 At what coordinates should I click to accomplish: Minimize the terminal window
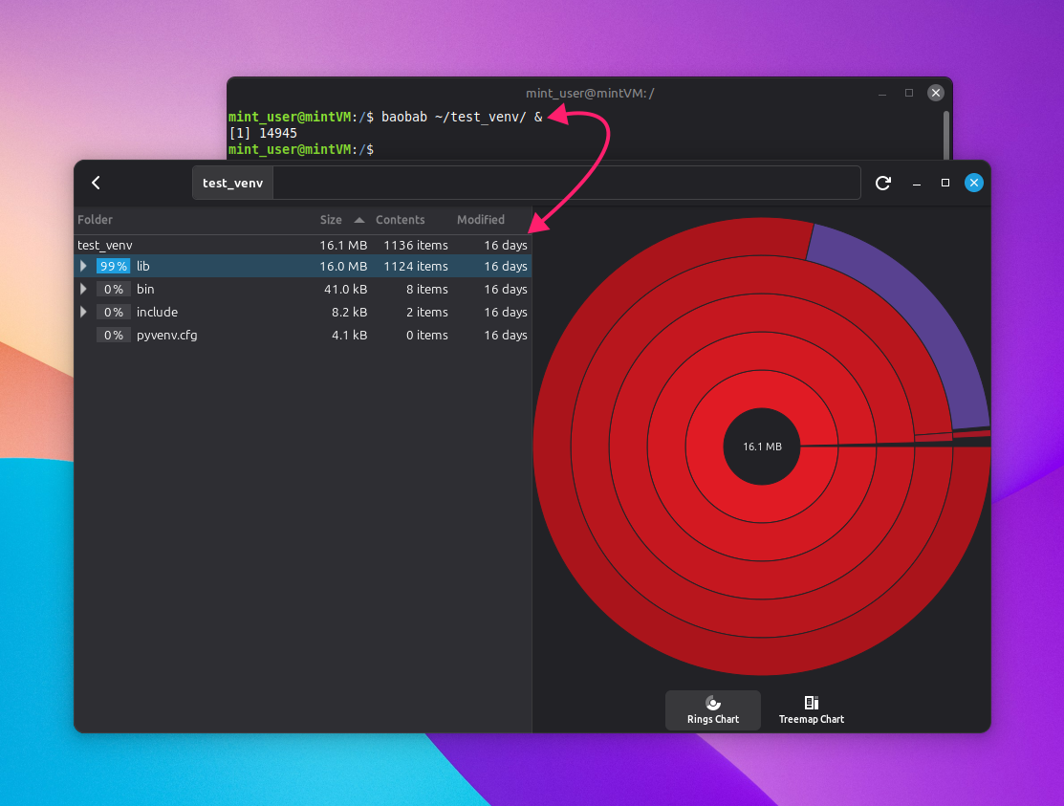(x=882, y=94)
